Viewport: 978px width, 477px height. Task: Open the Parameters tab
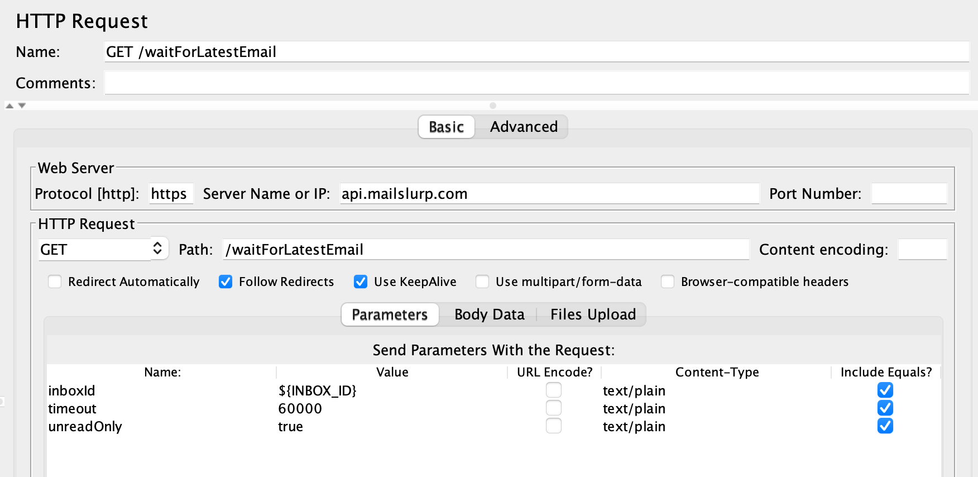(x=390, y=314)
